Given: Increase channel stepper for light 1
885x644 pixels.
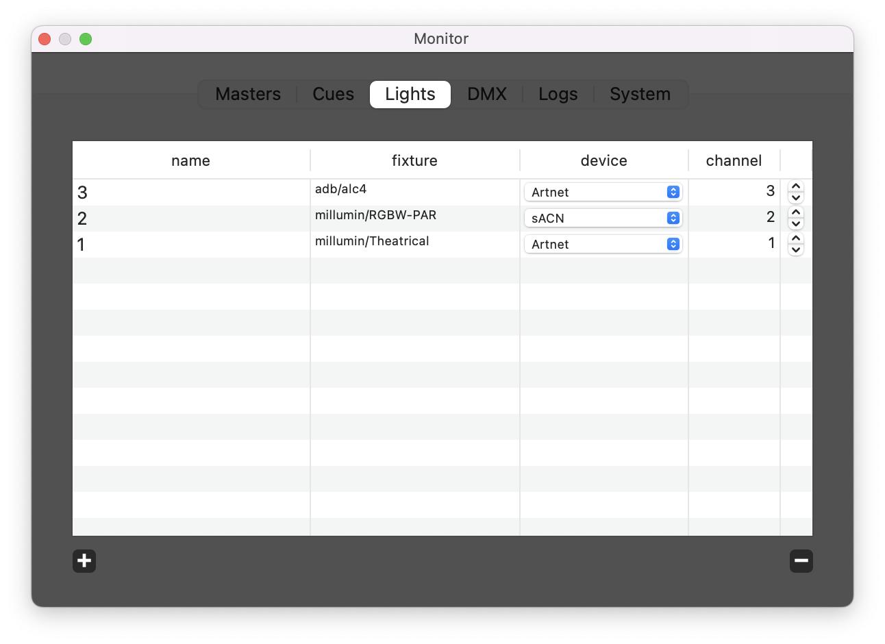Looking at the screenshot, I should (x=795, y=238).
